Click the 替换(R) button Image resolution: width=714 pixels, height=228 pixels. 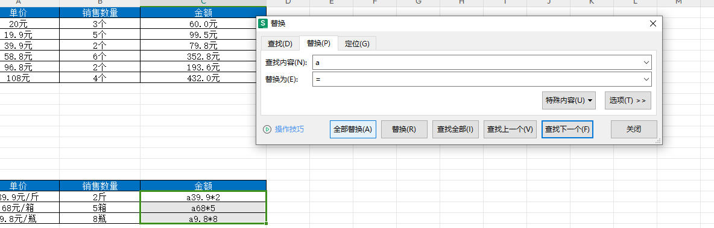[404, 129]
